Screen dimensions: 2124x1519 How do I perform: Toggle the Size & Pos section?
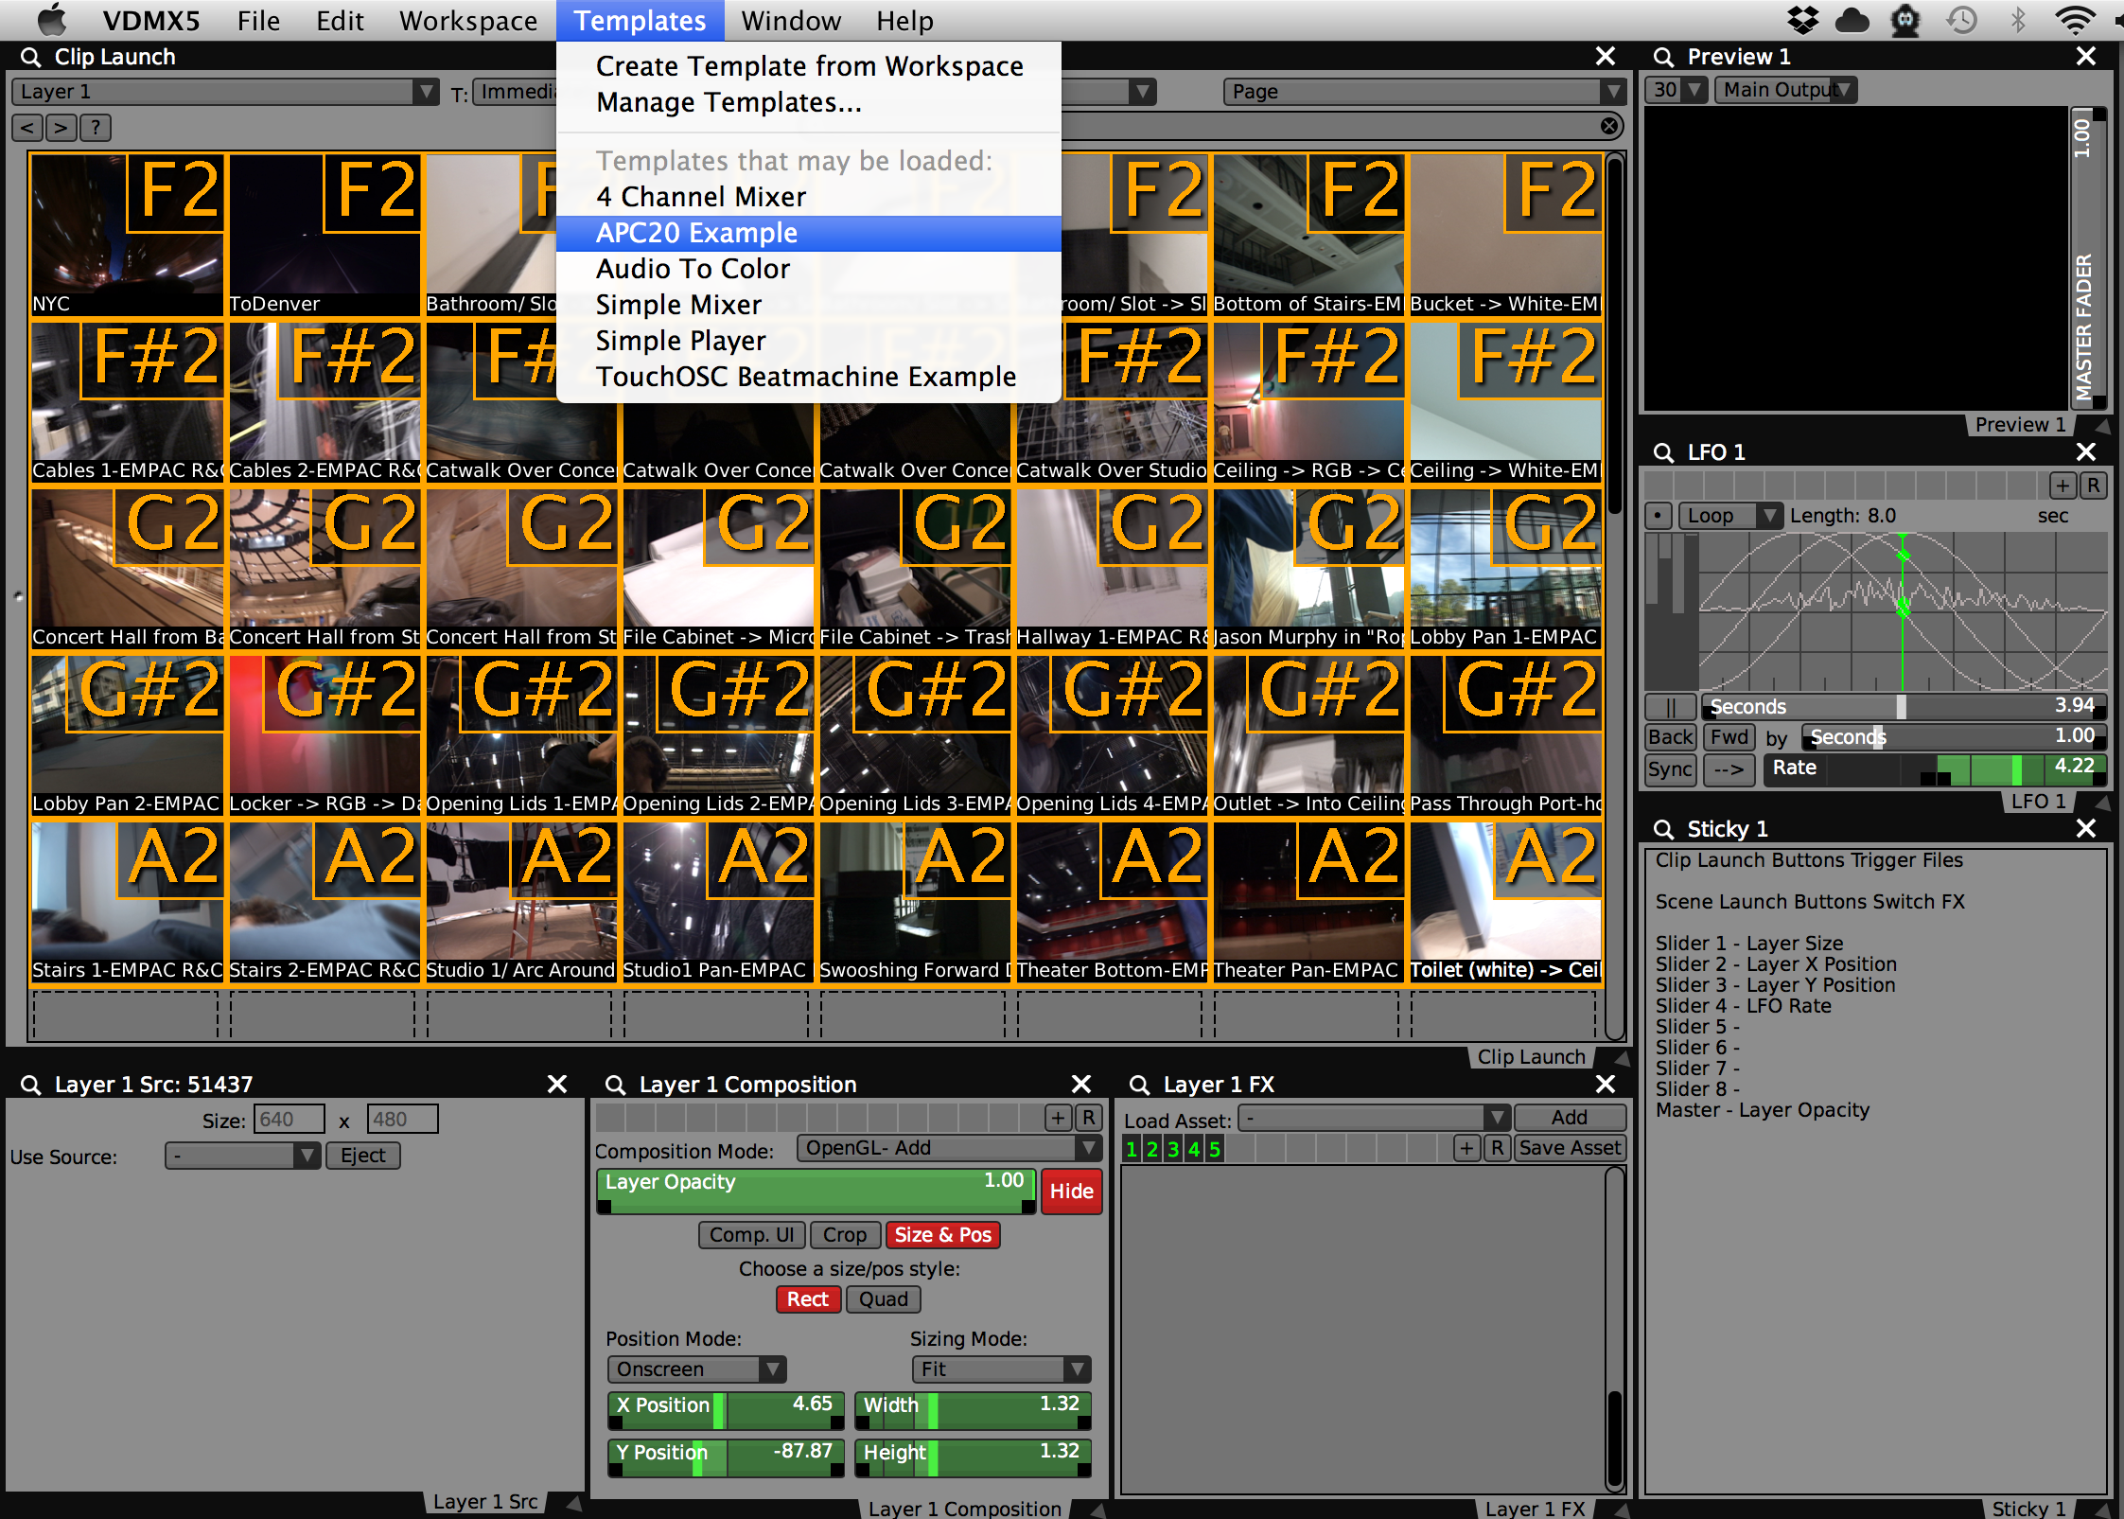click(942, 1235)
